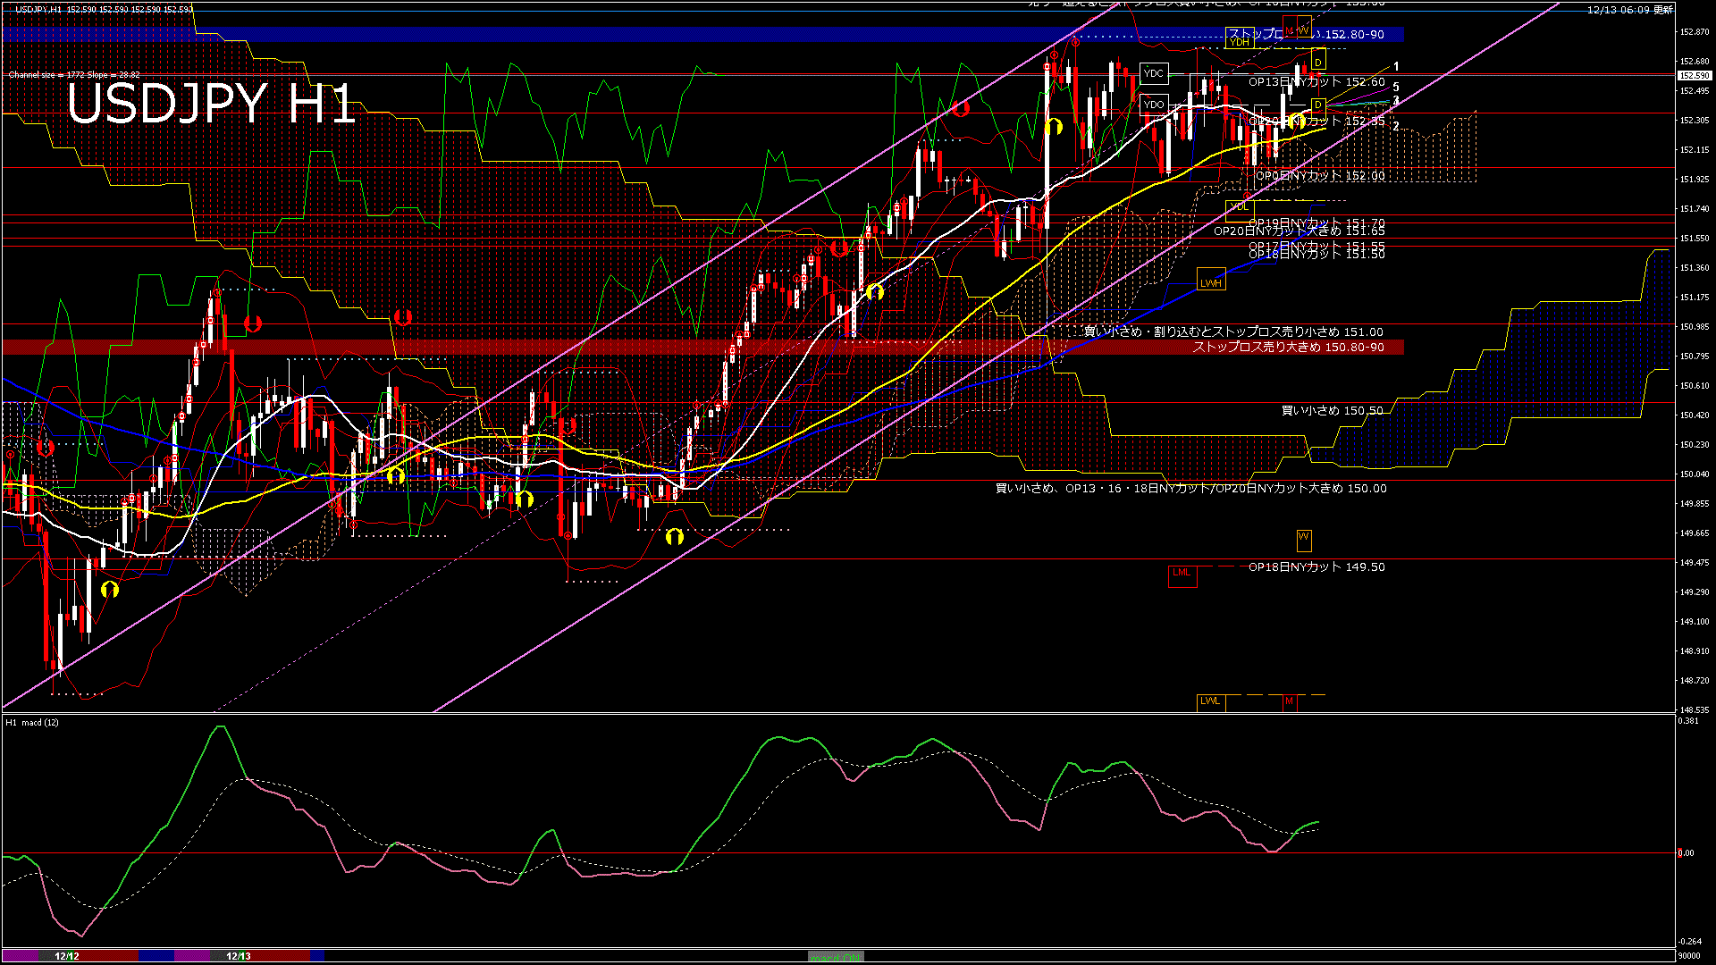
Task: Click the yellow arc signal near 149.29
Action: click(x=110, y=589)
